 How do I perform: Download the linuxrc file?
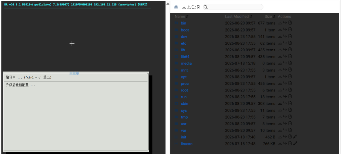[280, 143]
